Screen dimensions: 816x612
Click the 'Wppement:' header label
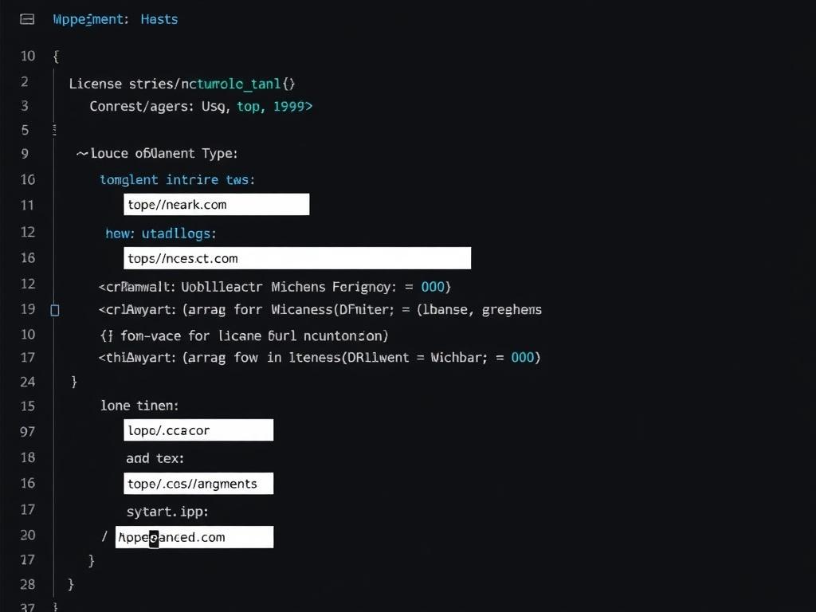pos(90,19)
